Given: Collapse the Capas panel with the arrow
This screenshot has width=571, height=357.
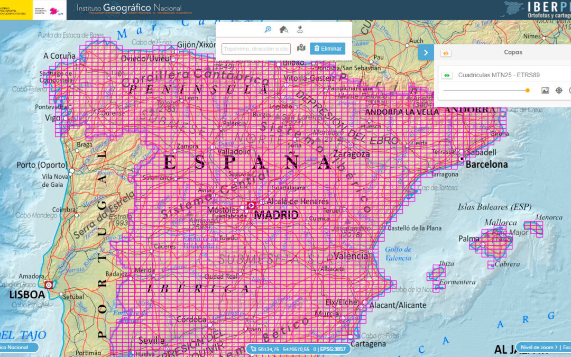Looking at the screenshot, I should point(426,52).
